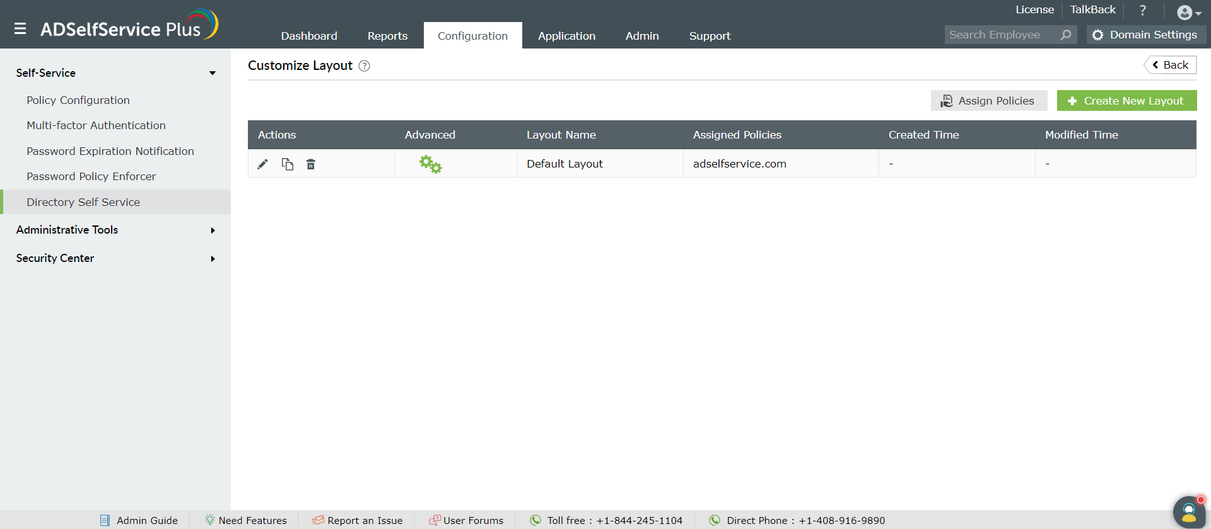Screen dimensions: 1211x529
Task: Launch the chat support assistant bubble
Action: [x=1189, y=512]
